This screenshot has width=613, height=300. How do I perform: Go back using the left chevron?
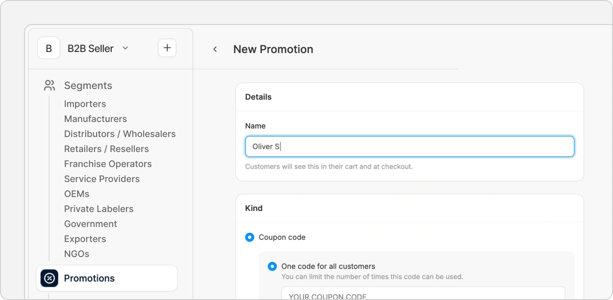coord(215,49)
